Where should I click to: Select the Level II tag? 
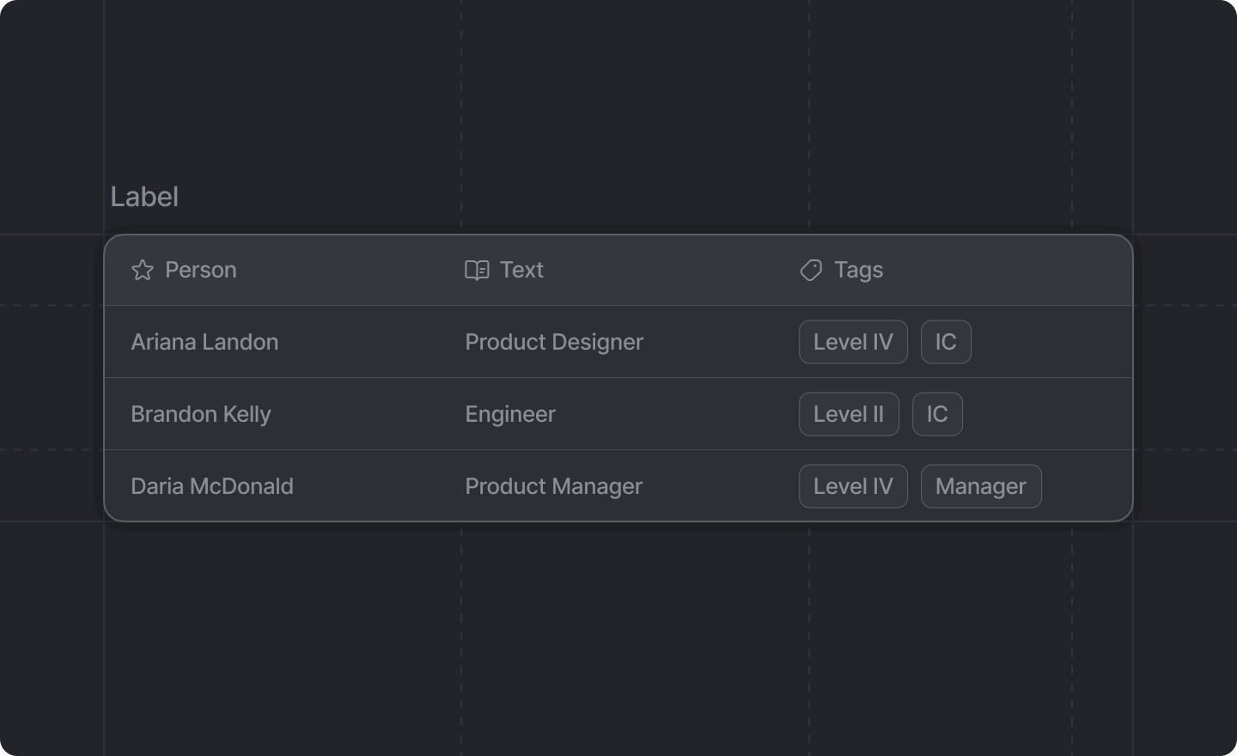[x=849, y=414]
